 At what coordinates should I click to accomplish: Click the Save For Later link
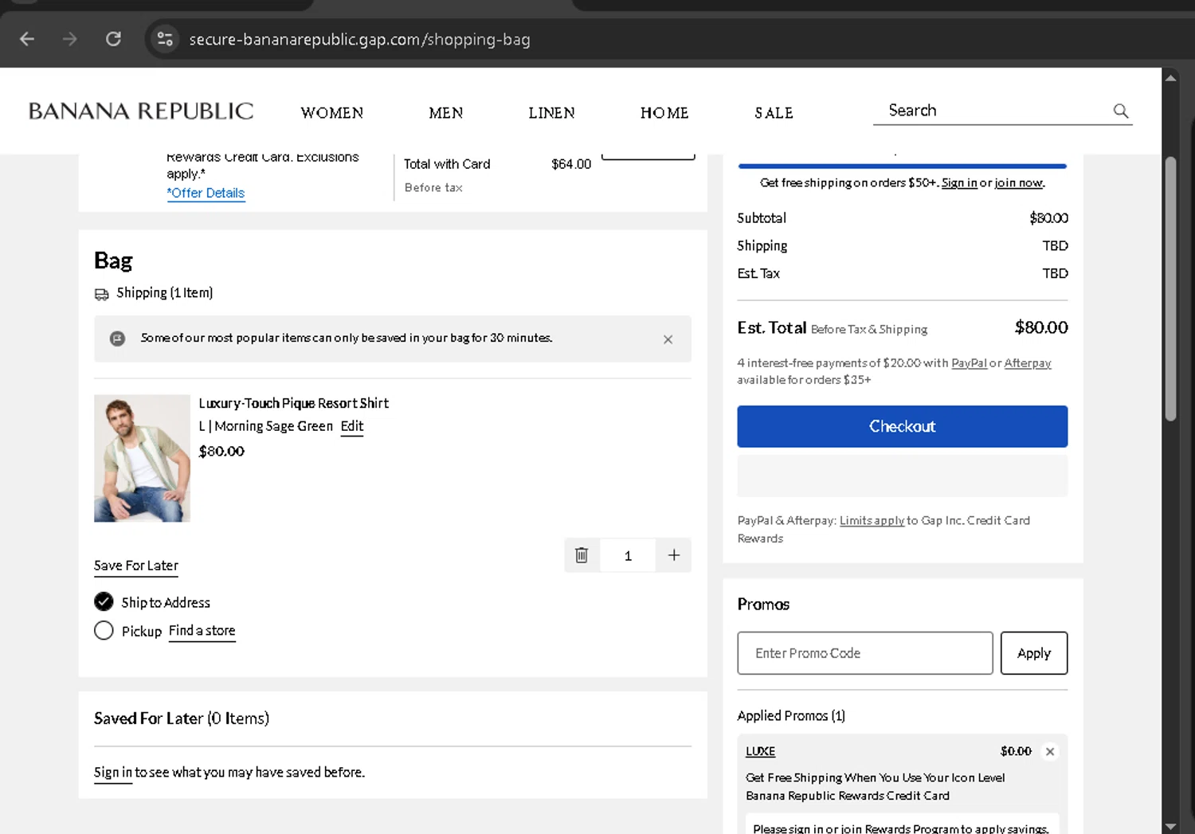[x=136, y=566]
